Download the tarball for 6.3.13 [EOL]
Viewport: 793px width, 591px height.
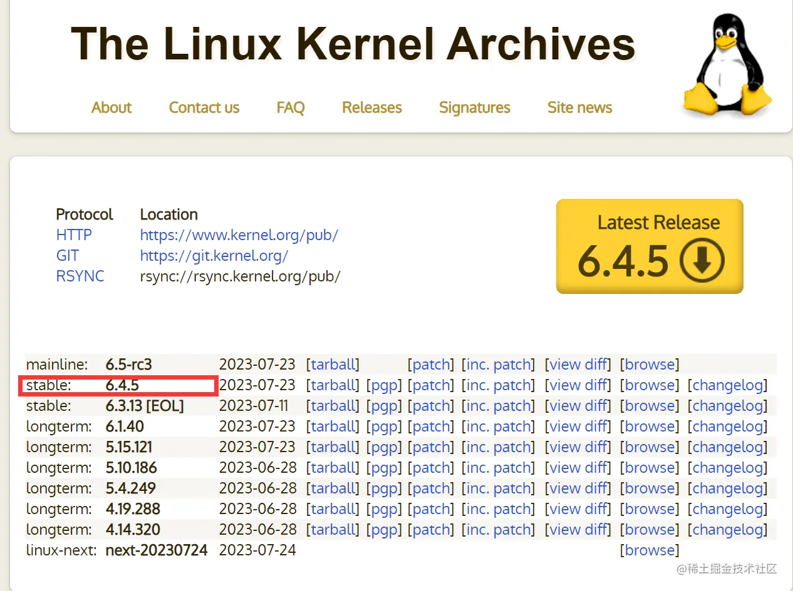tap(333, 406)
